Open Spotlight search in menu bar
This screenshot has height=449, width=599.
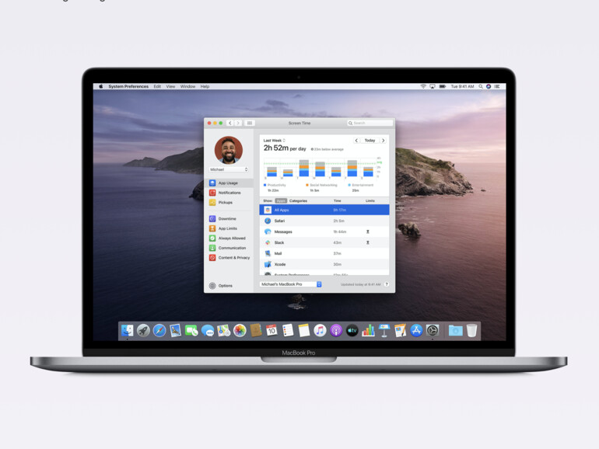click(481, 86)
